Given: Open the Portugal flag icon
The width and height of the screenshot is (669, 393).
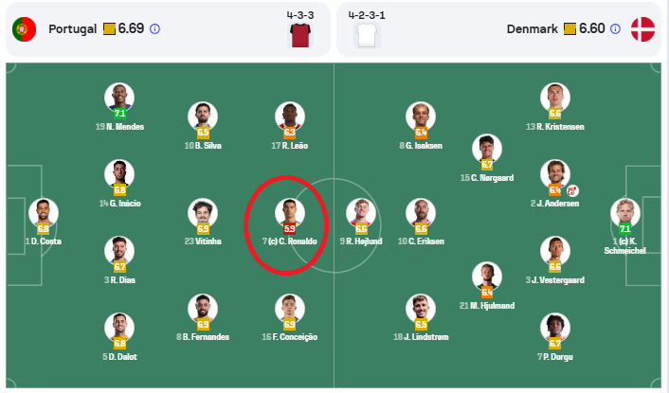Looking at the screenshot, I should click(24, 29).
